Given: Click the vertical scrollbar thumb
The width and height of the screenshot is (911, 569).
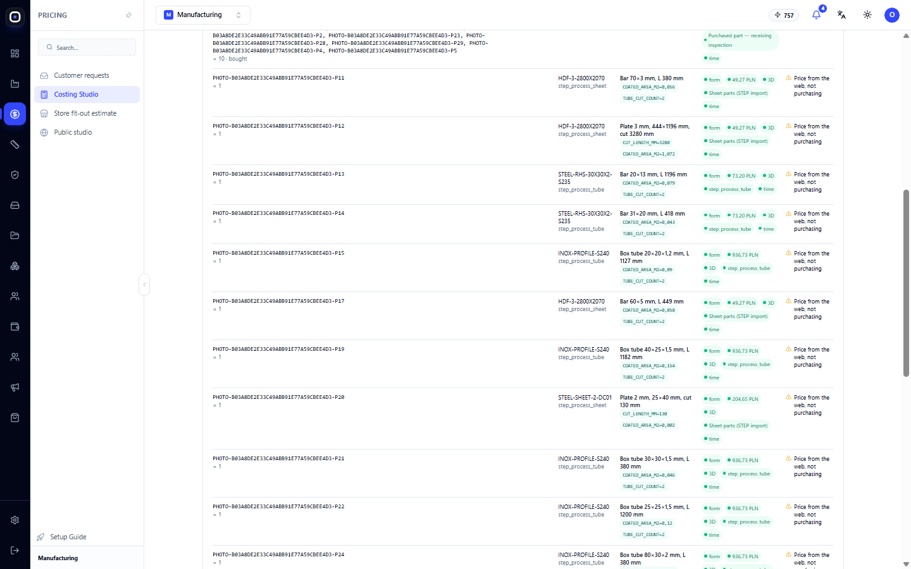Looking at the screenshot, I should click(906, 283).
